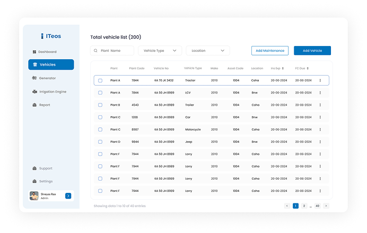The height and width of the screenshot is (233, 367).
Task: Open the Jeep row three-dot menu
Action: click(x=320, y=142)
